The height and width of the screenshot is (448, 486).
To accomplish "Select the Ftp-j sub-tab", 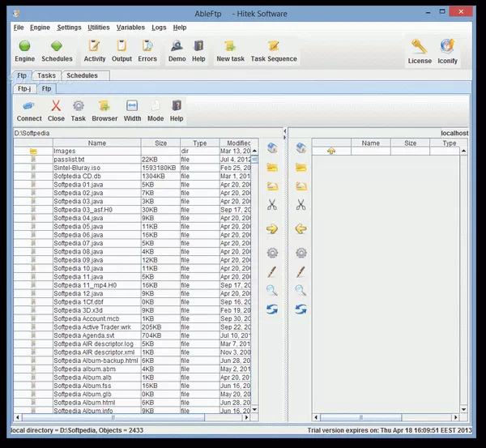I will [x=24, y=88].
